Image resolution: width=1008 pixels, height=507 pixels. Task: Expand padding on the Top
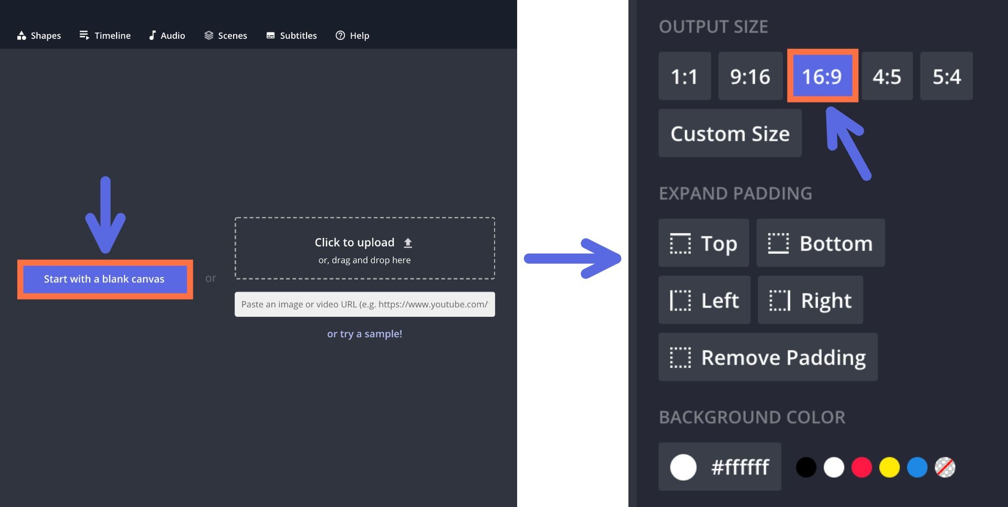point(703,243)
